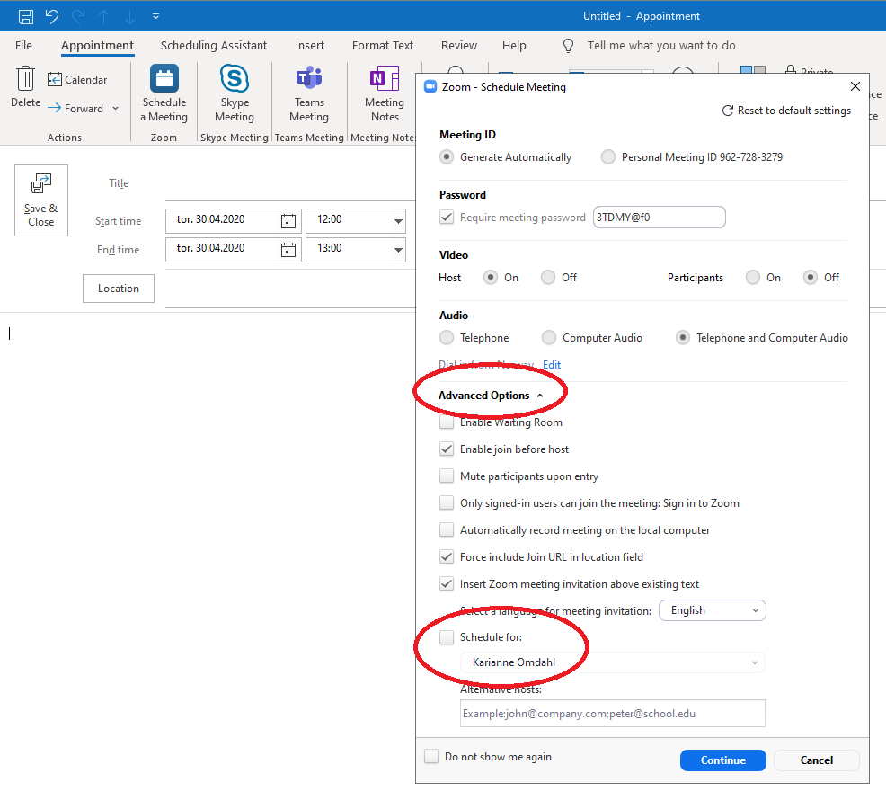Open the Format Text ribbon tab
Viewport: 886px width, 800px height.
click(x=383, y=45)
